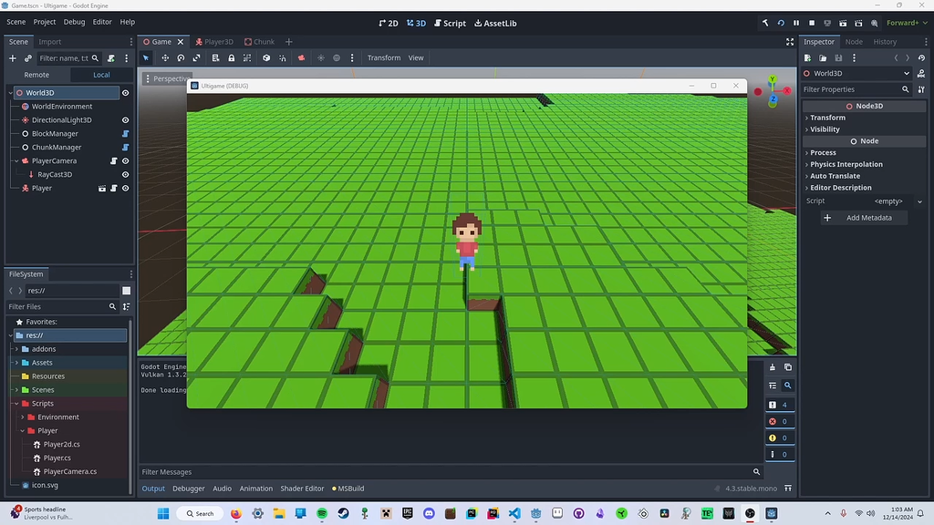This screenshot has height=525, width=934.
Task: Switch scene tree to Remote
Action: (x=36, y=75)
